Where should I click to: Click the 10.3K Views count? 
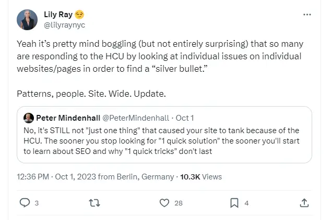[201, 177]
